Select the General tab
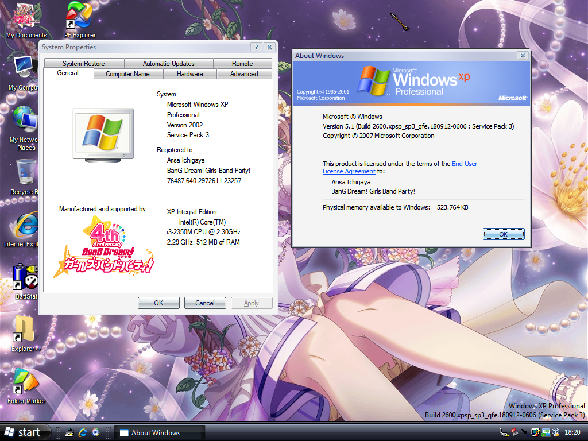The height and width of the screenshot is (441, 588). click(x=68, y=73)
